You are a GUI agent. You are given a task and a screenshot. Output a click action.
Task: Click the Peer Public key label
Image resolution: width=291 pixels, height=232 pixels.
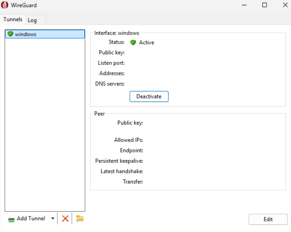pyautogui.click(x=130, y=123)
